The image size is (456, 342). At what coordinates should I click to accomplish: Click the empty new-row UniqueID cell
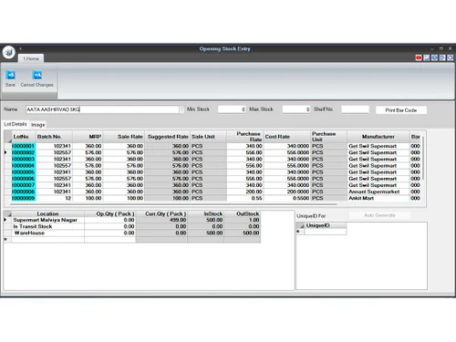coord(326,232)
